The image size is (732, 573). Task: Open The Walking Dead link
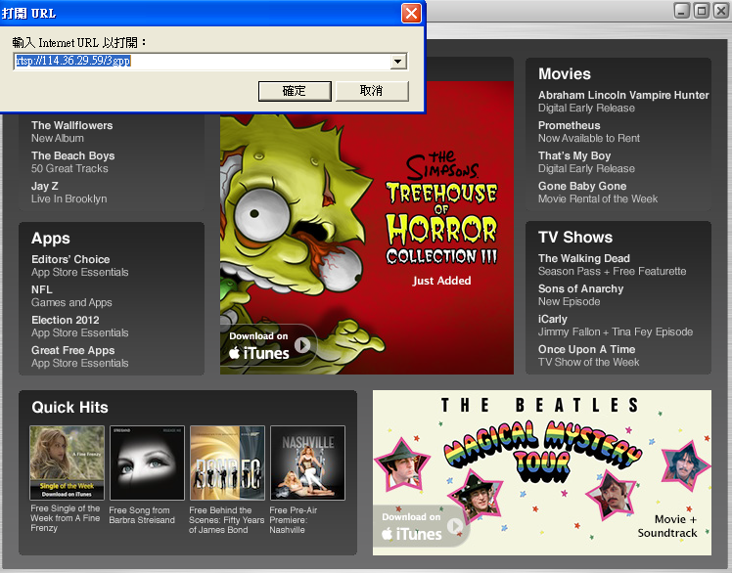point(612,265)
